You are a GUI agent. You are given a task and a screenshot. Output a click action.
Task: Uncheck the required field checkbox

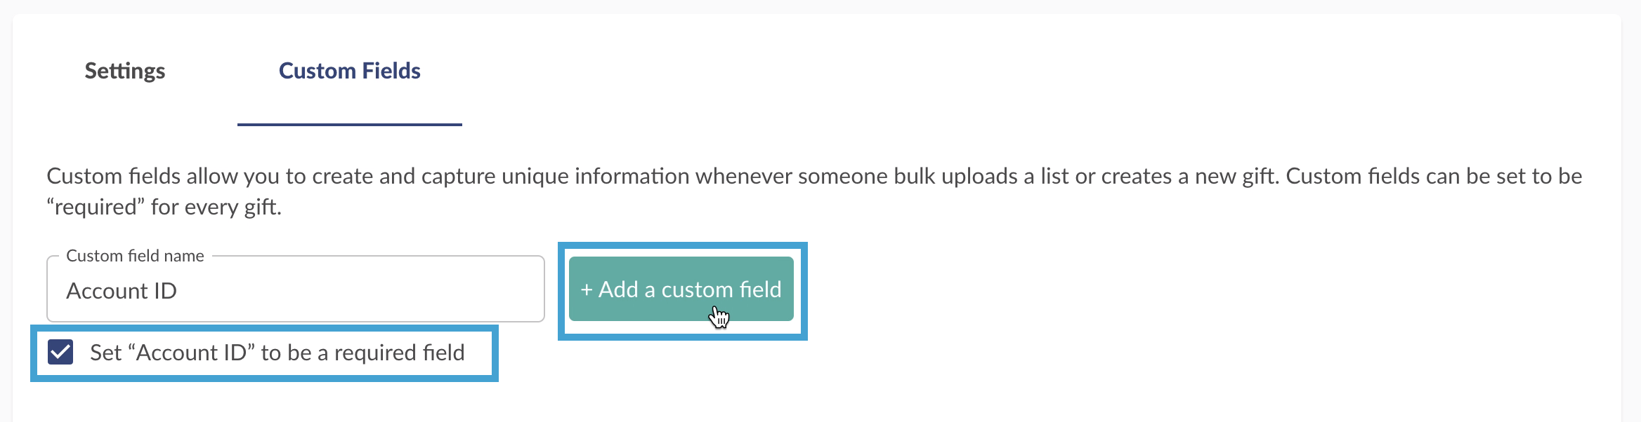click(x=60, y=352)
